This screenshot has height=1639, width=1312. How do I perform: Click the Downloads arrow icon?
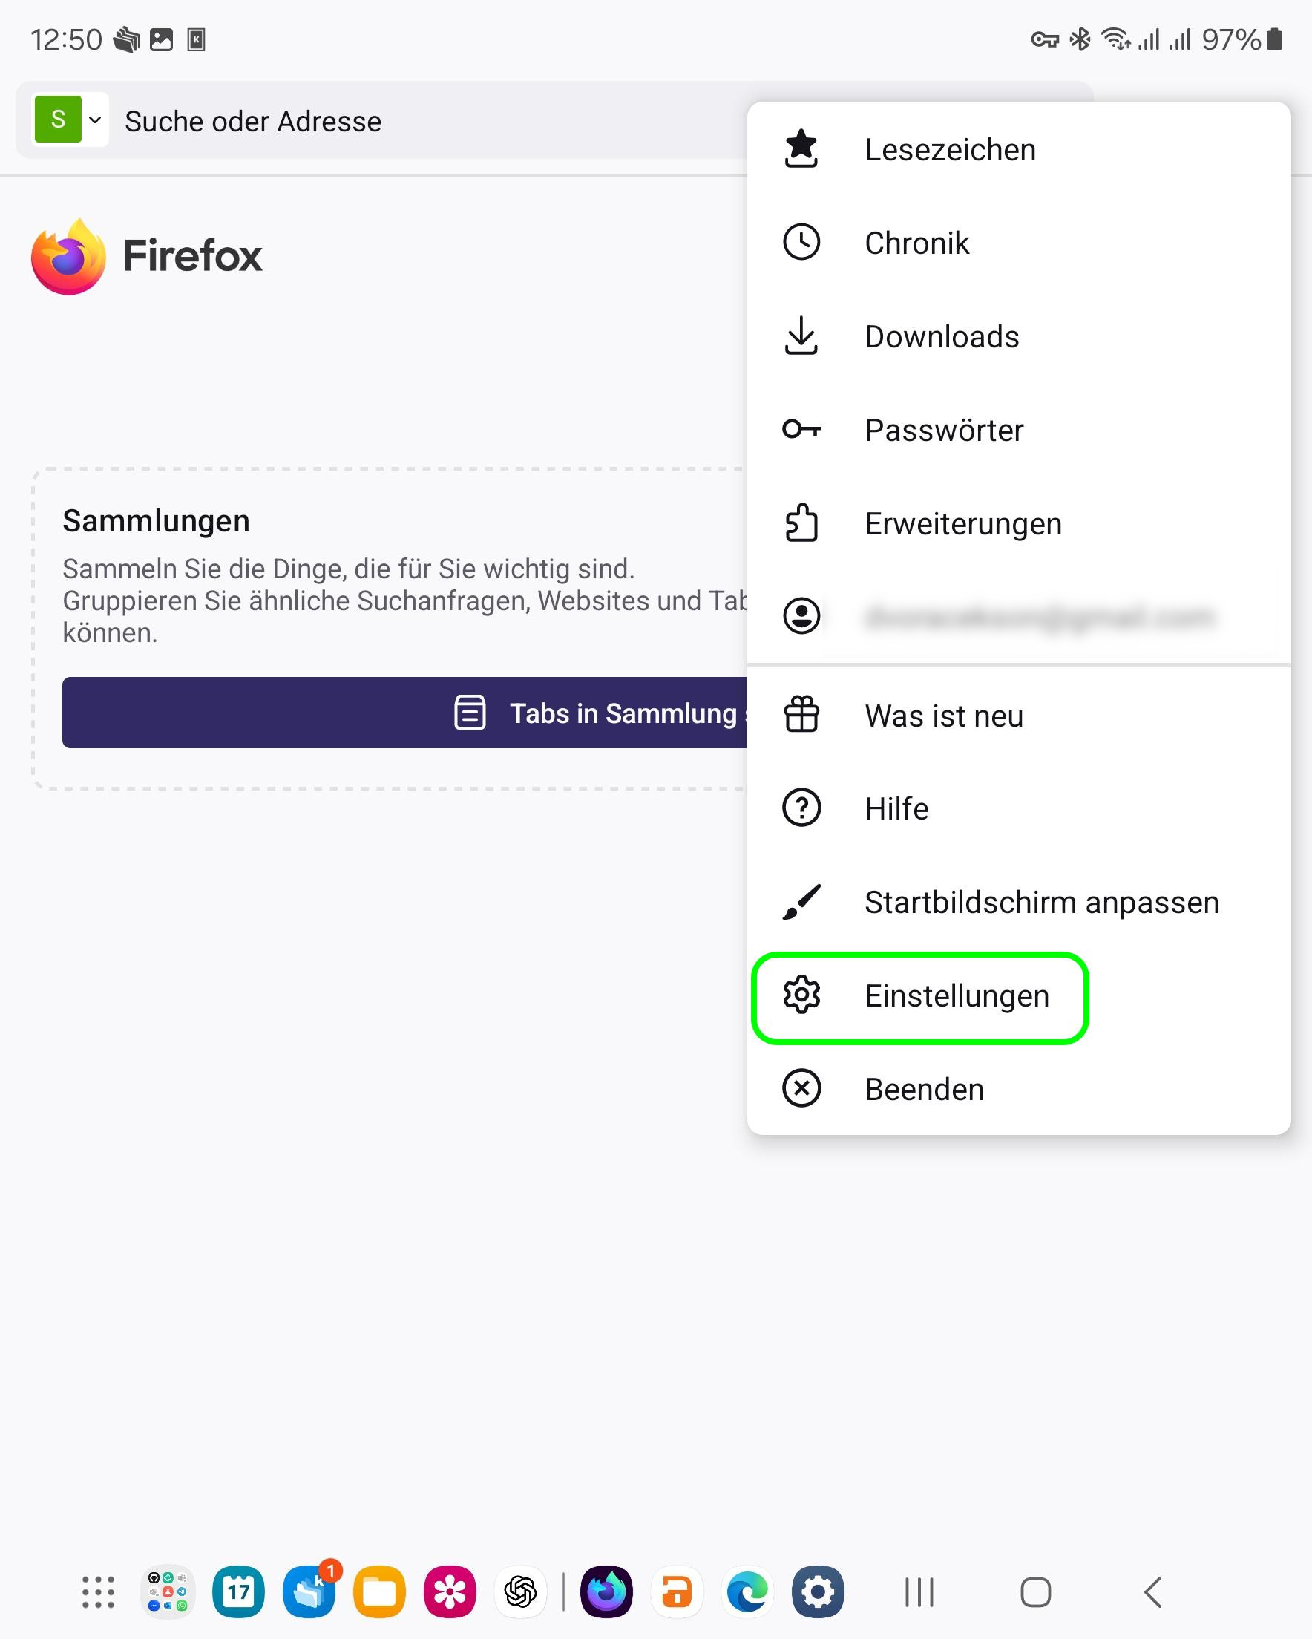[x=801, y=336]
